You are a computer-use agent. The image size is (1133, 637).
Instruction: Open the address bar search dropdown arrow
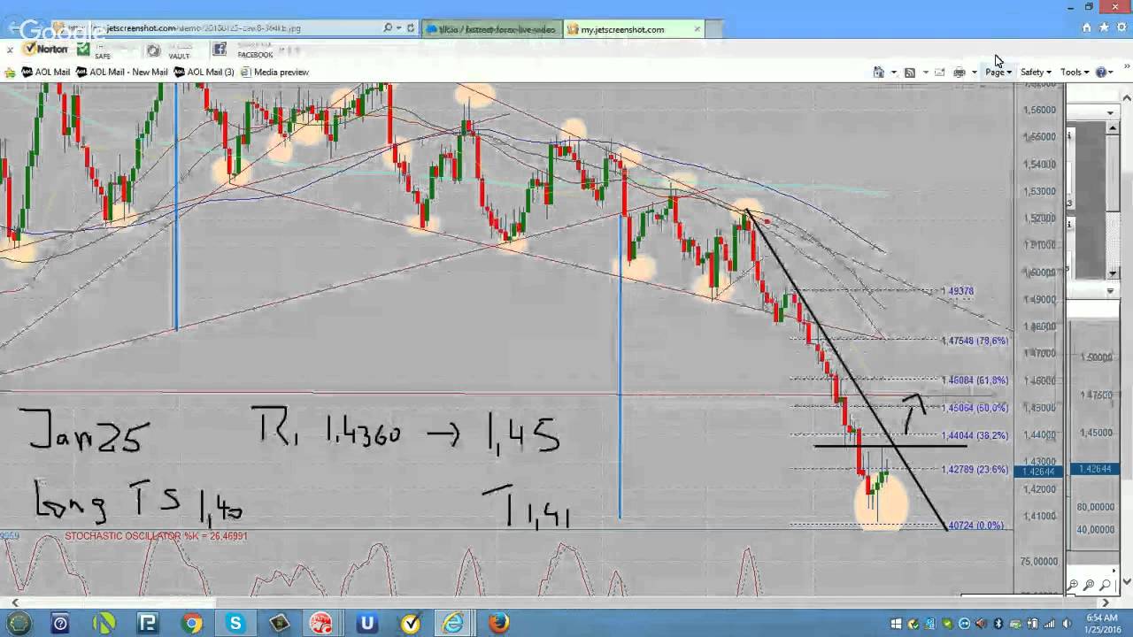398,28
